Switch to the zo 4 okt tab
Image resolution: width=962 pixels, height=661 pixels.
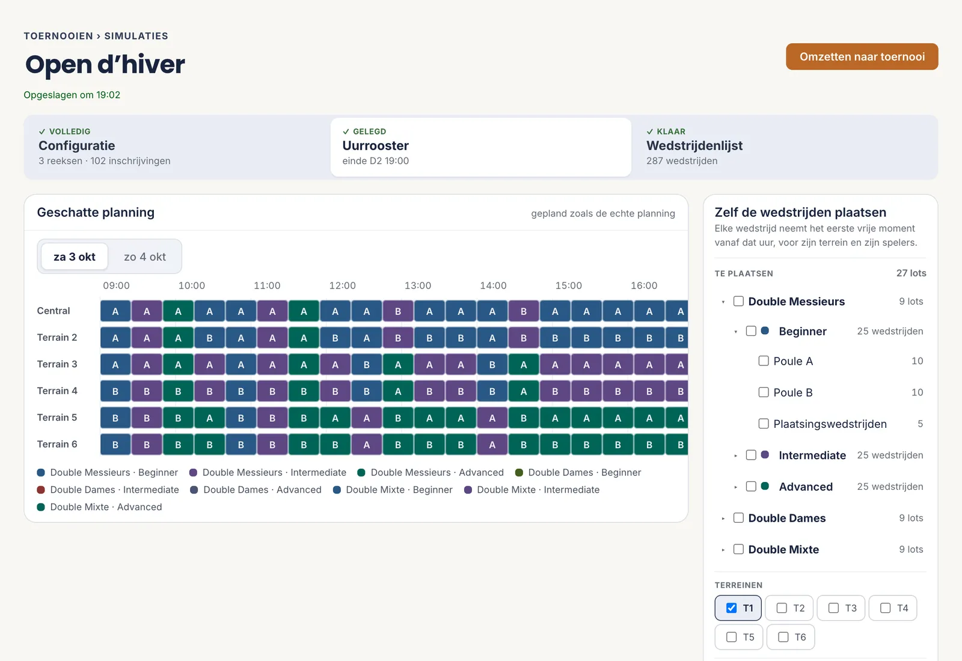(x=145, y=257)
